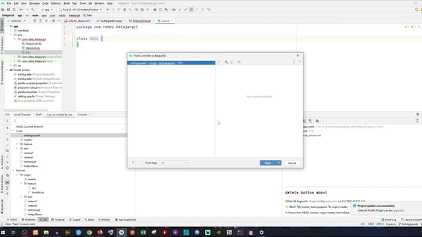Screen dimensions: 422x237
Task: Open the Problems tool window
Action: [28, 220]
